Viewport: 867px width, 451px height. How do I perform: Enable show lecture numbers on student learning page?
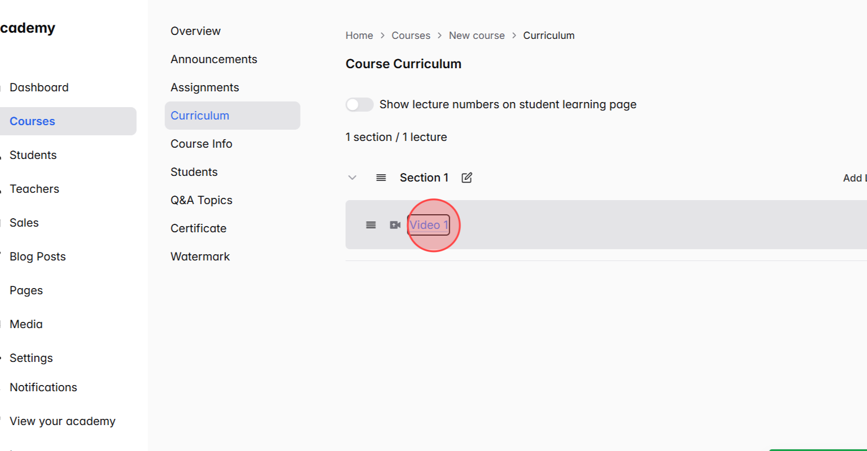coord(359,104)
